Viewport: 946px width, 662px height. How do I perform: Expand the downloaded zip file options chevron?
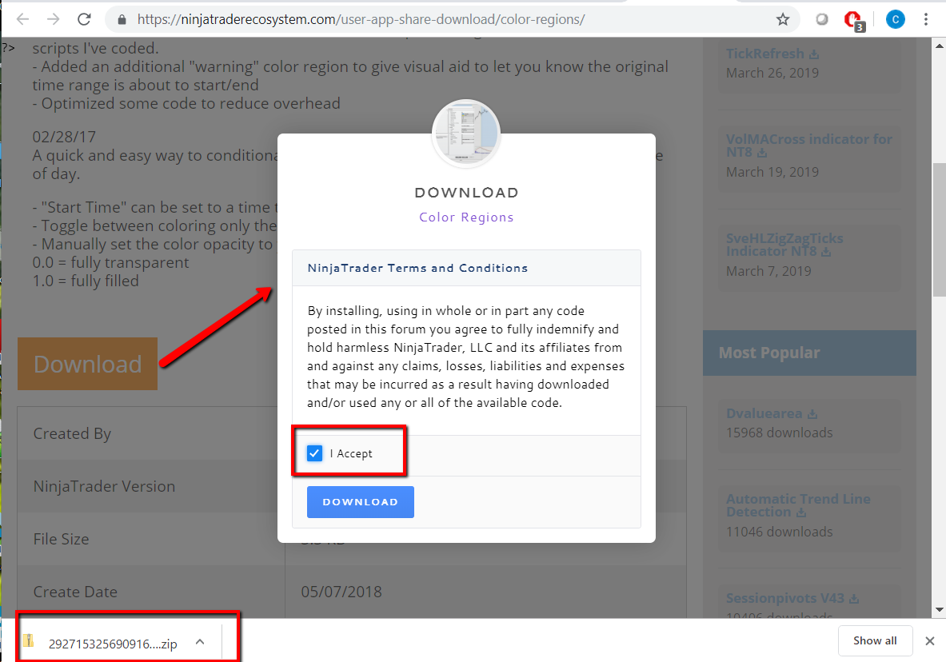200,642
